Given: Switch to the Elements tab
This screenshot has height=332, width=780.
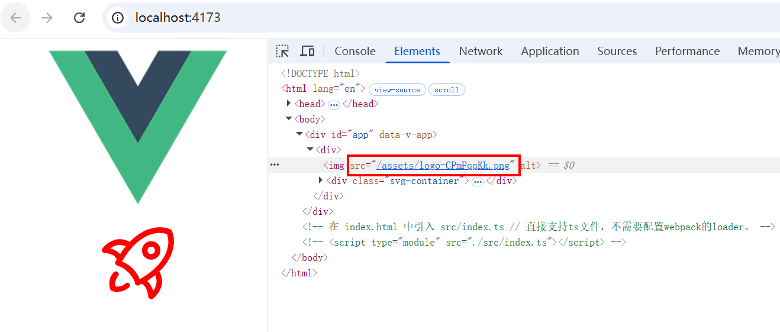Looking at the screenshot, I should coord(417,51).
